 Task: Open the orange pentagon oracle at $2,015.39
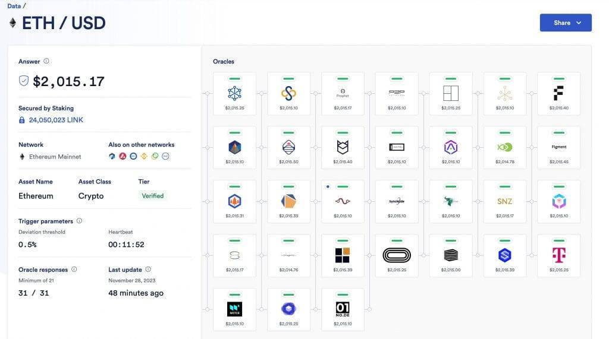click(288, 201)
